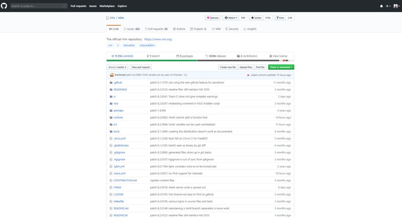Click the text-editor topic tag
The height and width of the screenshot is (218, 402).
point(129,45)
